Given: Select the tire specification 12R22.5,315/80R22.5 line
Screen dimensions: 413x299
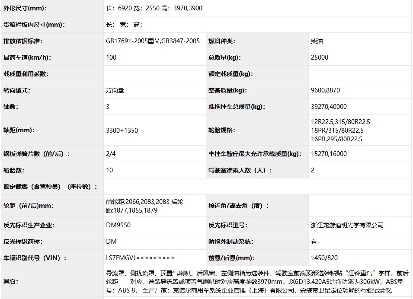Looking at the screenshot, I should pyautogui.click(x=340, y=122).
